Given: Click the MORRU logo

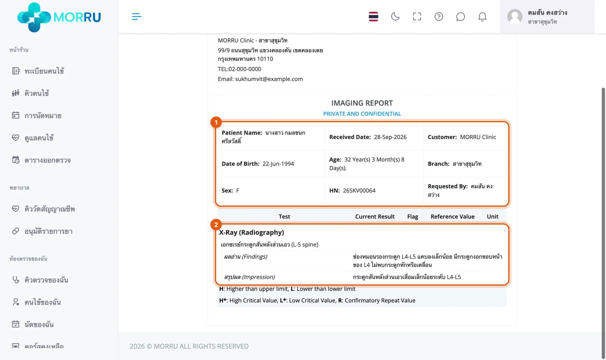Looking at the screenshot, I should (x=59, y=17).
